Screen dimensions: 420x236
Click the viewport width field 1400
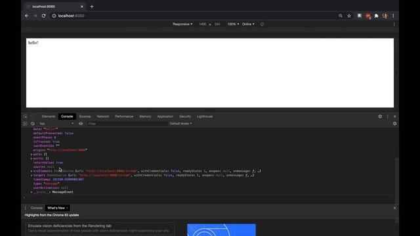pos(203,24)
